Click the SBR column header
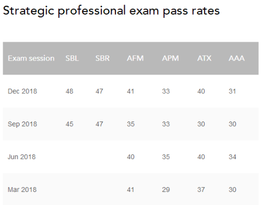The image size is (261, 205). 102,58
